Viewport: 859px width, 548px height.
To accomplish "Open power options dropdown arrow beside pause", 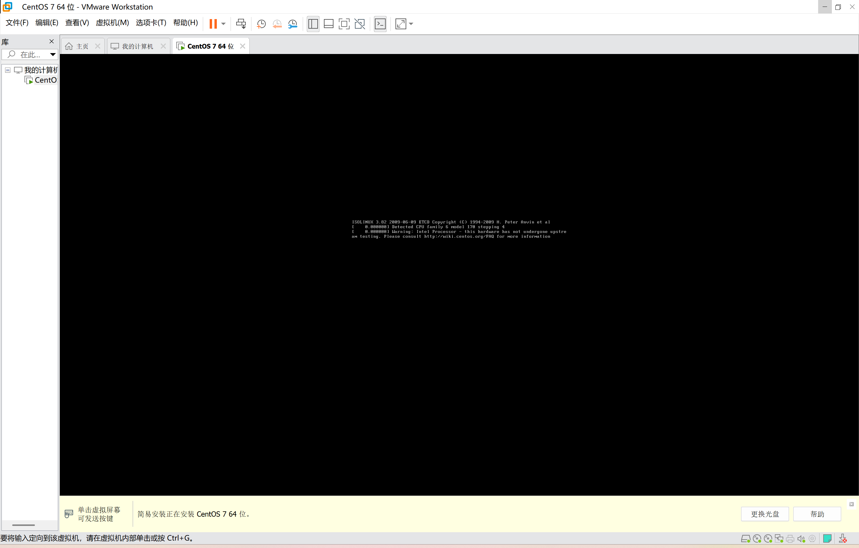I will (x=223, y=24).
